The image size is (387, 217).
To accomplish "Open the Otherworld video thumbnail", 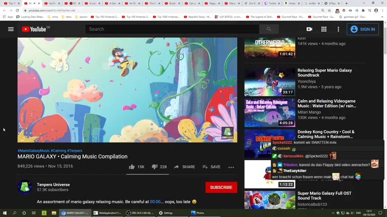I will coord(270,48).
